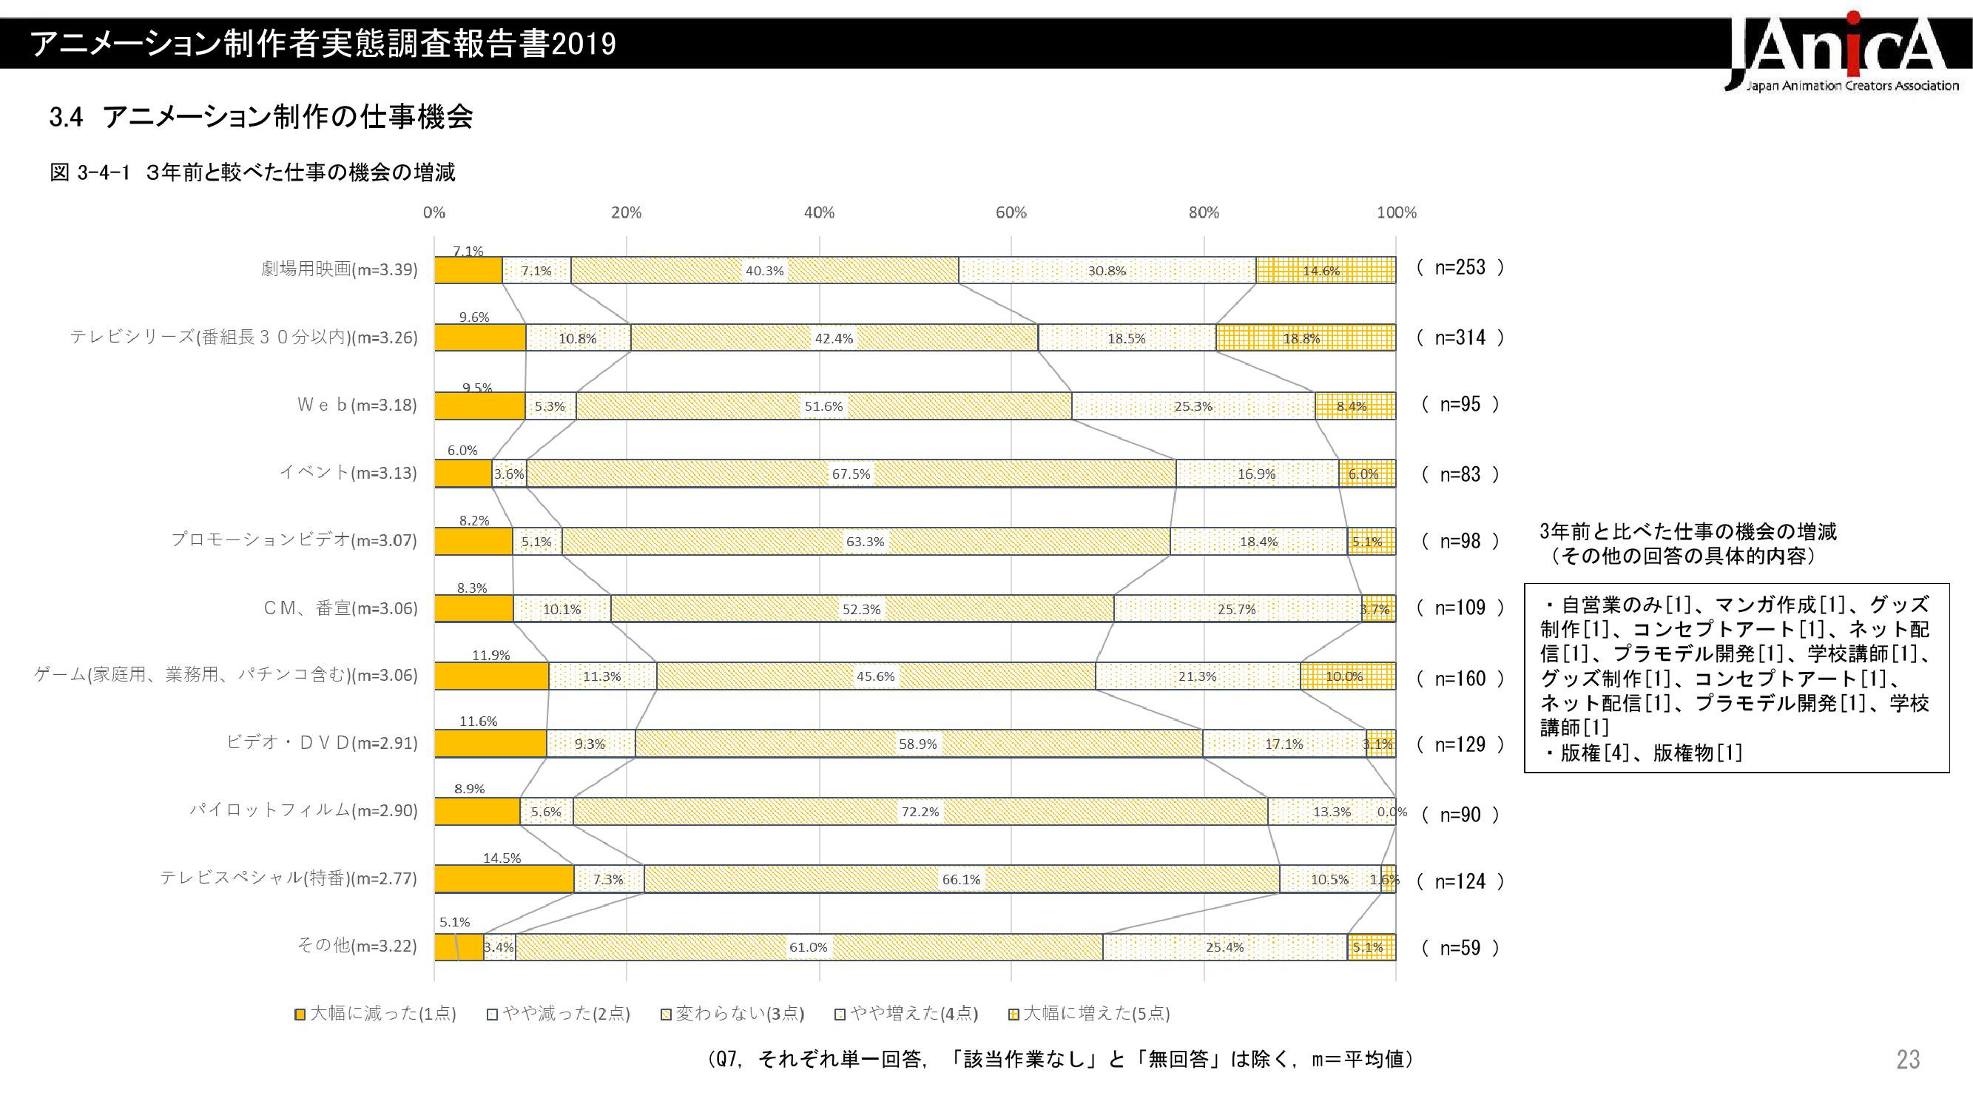Screen dimensions: 1973x1110
Task: Click the 変わらない(3点) legend swatch
Action: 667,1015
